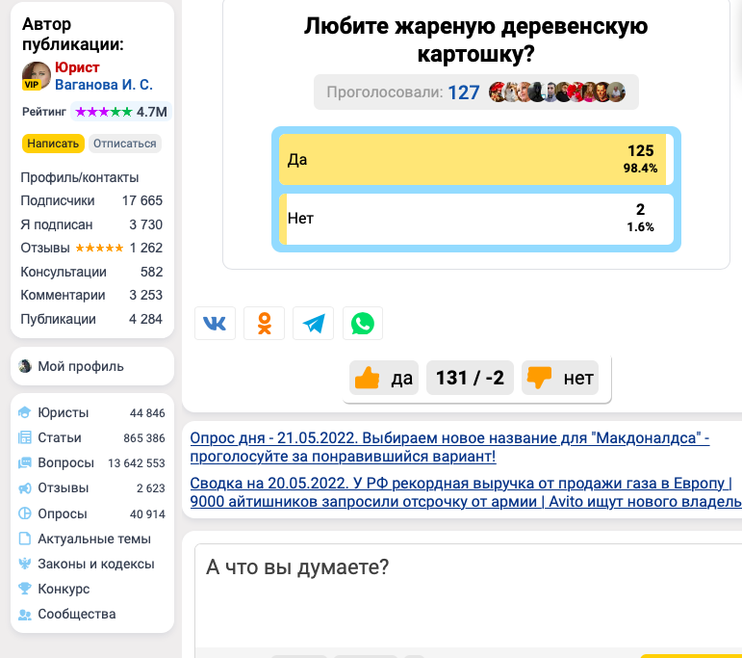Open 'Мой профиль' in sidebar
The image size is (742, 658).
[81, 366]
